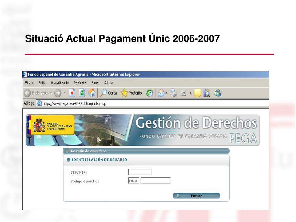Open the Ajuda menu

109,83
